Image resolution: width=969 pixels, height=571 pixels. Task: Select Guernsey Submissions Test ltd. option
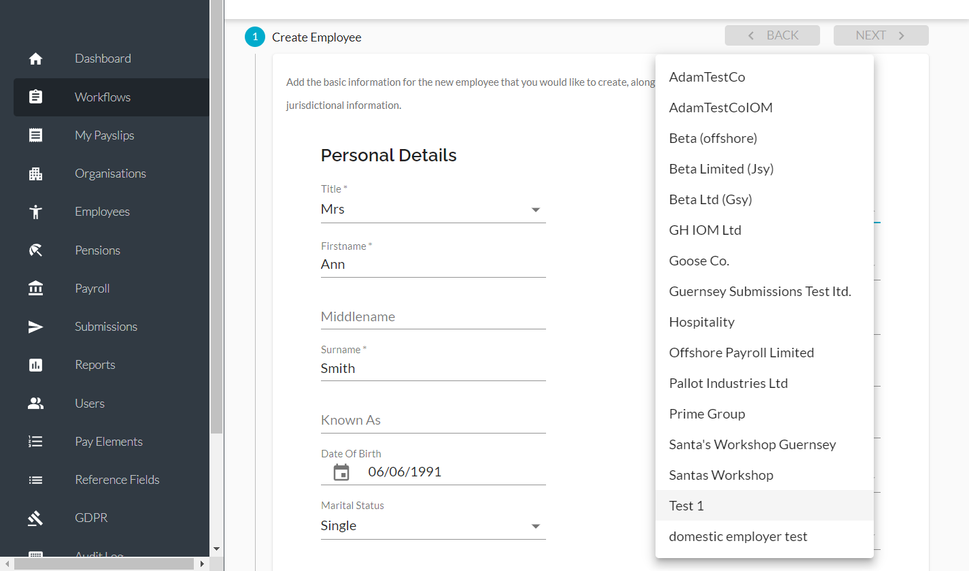pos(764,291)
